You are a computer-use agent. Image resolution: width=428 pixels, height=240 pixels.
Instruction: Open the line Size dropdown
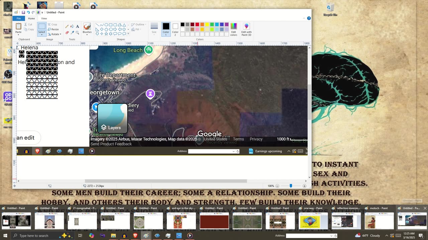[x=154, y=29]
